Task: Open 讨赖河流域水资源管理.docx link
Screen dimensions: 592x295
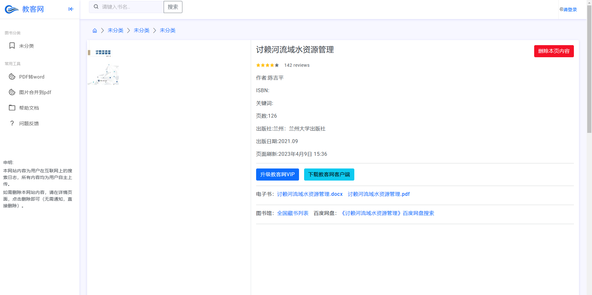Action: coord(310,194)
